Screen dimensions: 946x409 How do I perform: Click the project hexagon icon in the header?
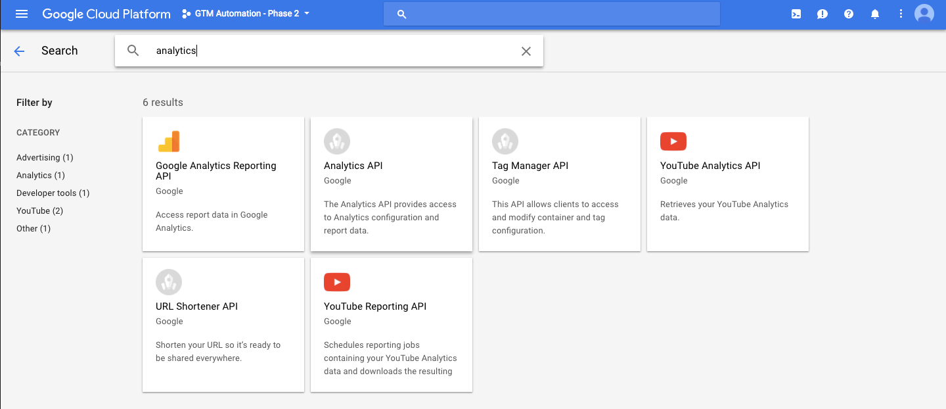tap(186, 14)
